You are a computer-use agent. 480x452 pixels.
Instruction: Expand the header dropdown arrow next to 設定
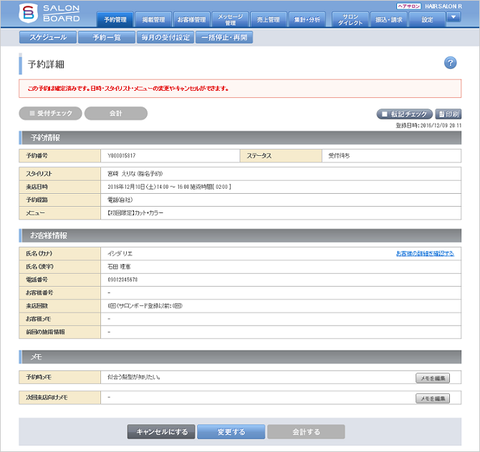(453, 18)
